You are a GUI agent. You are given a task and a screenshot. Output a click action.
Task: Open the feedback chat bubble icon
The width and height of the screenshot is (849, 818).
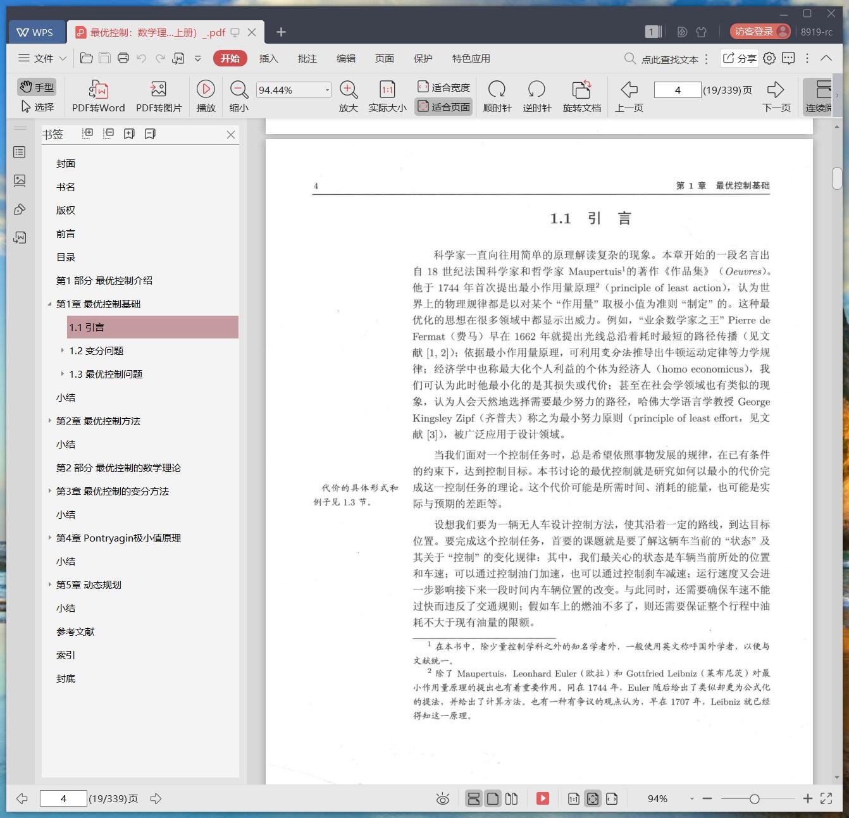tap(788, 58)
